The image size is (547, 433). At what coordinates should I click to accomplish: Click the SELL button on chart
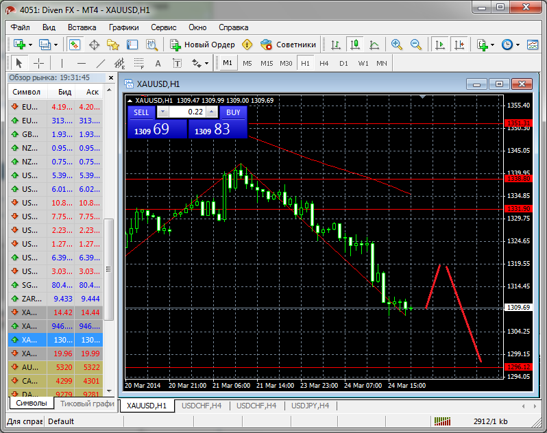[x=141, y=112]
